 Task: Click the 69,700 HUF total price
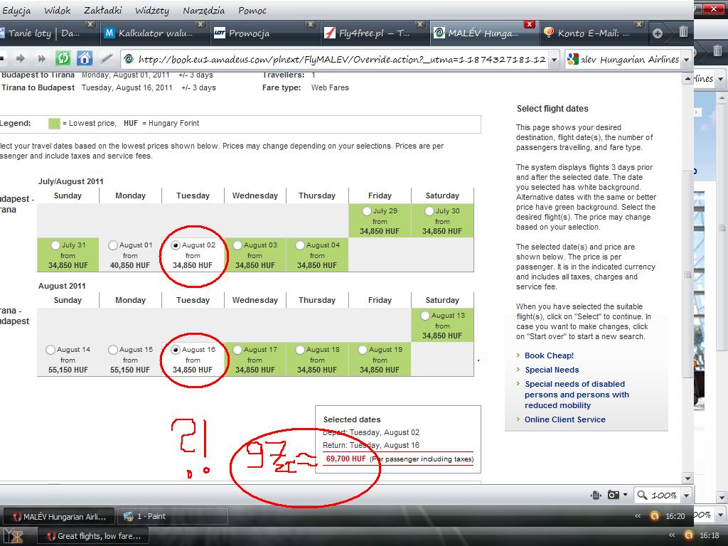coord(346,459)
